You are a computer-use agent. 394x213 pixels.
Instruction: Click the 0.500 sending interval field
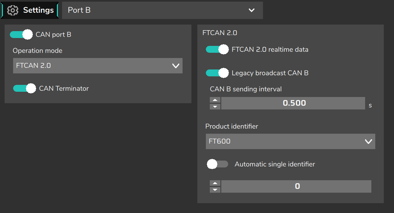click(293, 103)
